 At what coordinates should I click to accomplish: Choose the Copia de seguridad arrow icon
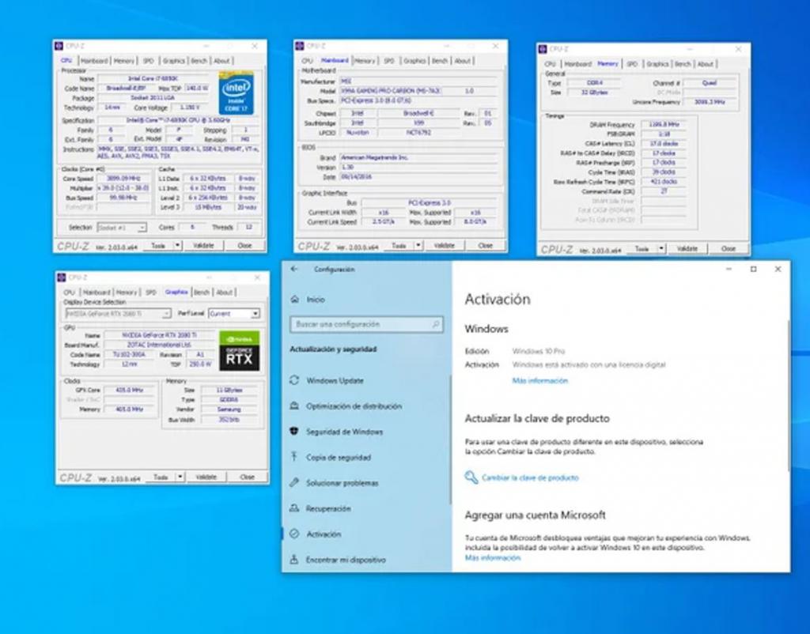tap(294, 457)
